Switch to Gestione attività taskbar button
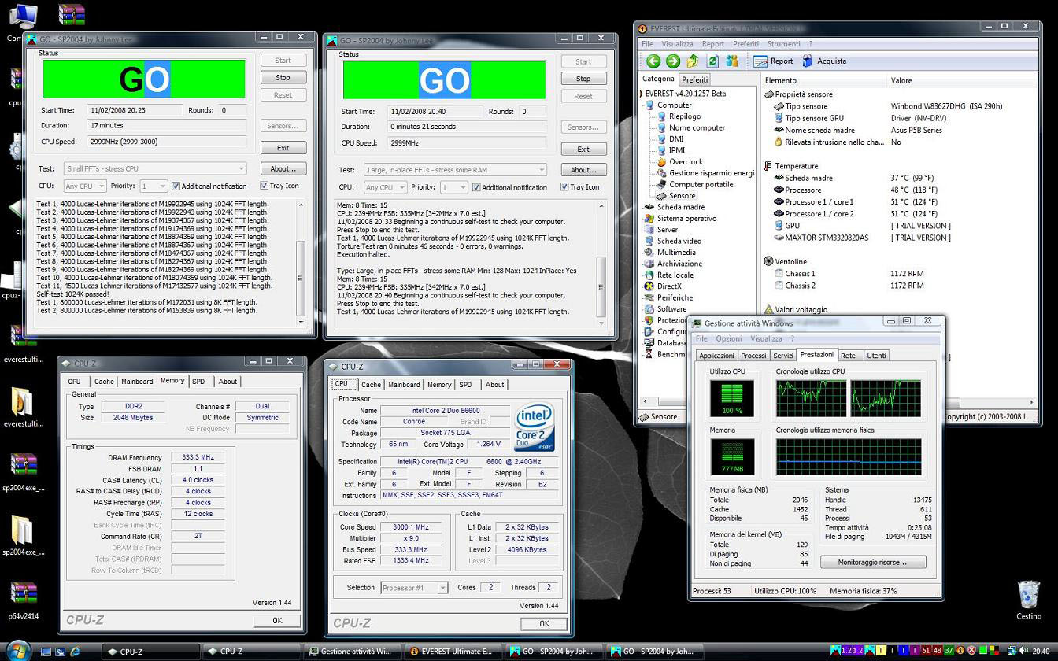 (352, 652)
